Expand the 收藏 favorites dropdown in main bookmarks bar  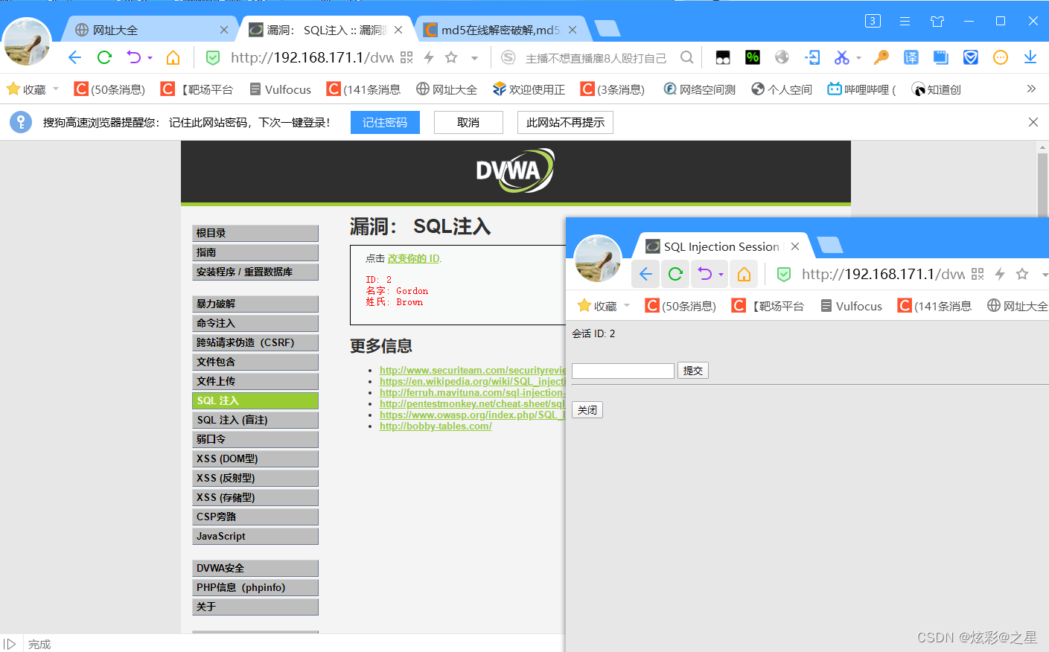[56, 89]
